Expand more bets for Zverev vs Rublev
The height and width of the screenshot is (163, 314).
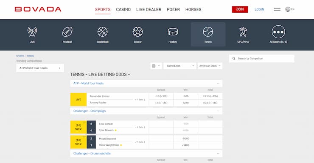tap(140, 100)
